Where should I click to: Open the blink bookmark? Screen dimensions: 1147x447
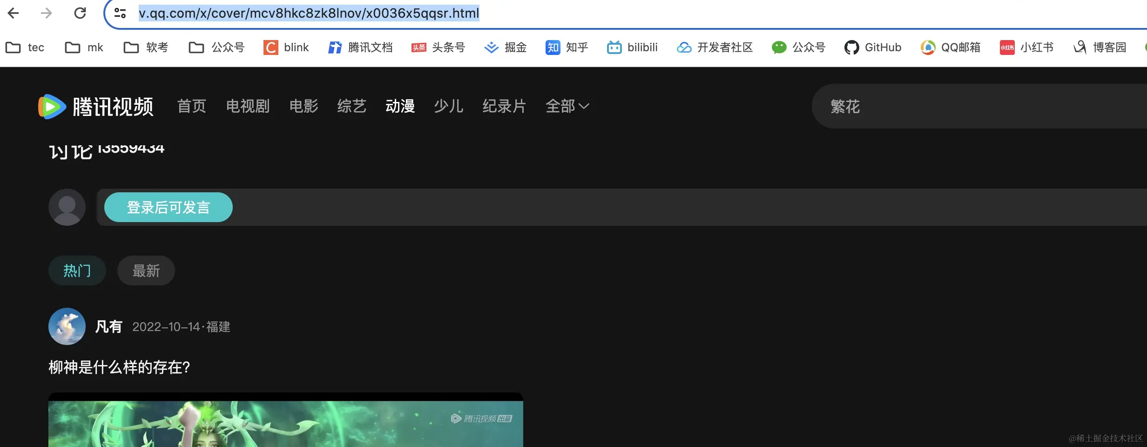(x=286, y=47)
